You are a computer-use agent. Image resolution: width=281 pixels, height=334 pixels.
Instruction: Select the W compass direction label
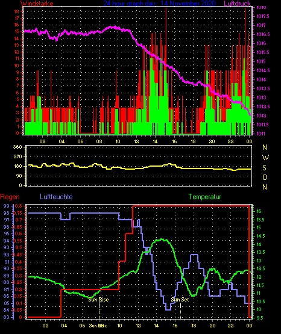point(265,158)
